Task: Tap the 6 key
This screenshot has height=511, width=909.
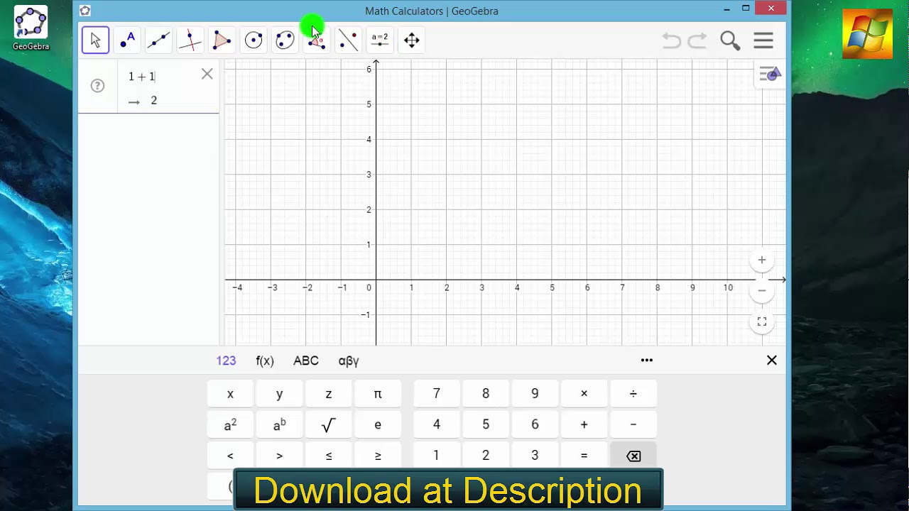Action: coord(535,425)
